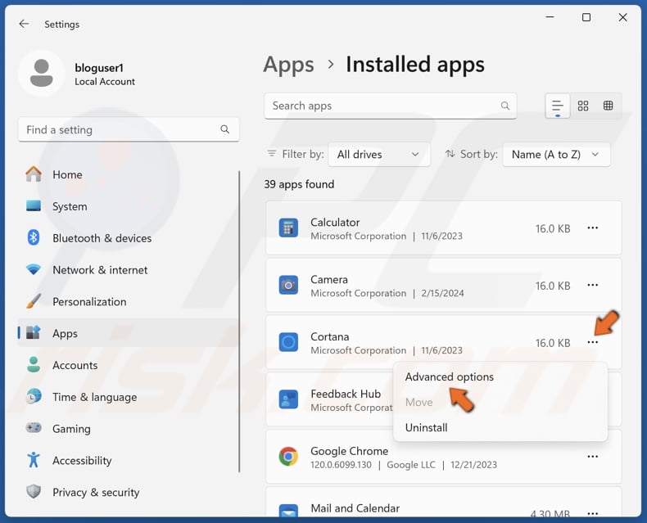Click the Personalization brush icon
Image resolution: width=647 pixels, height=523 pixels.
point(34,301)
